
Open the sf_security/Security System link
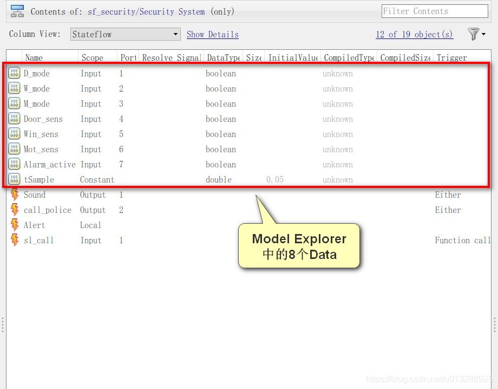pos(146,12)
